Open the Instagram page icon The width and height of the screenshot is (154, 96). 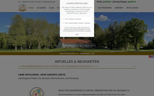150,57
